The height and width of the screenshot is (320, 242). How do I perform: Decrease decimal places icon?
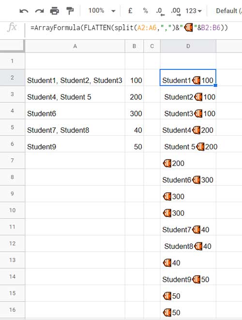(x=160, y=12)
